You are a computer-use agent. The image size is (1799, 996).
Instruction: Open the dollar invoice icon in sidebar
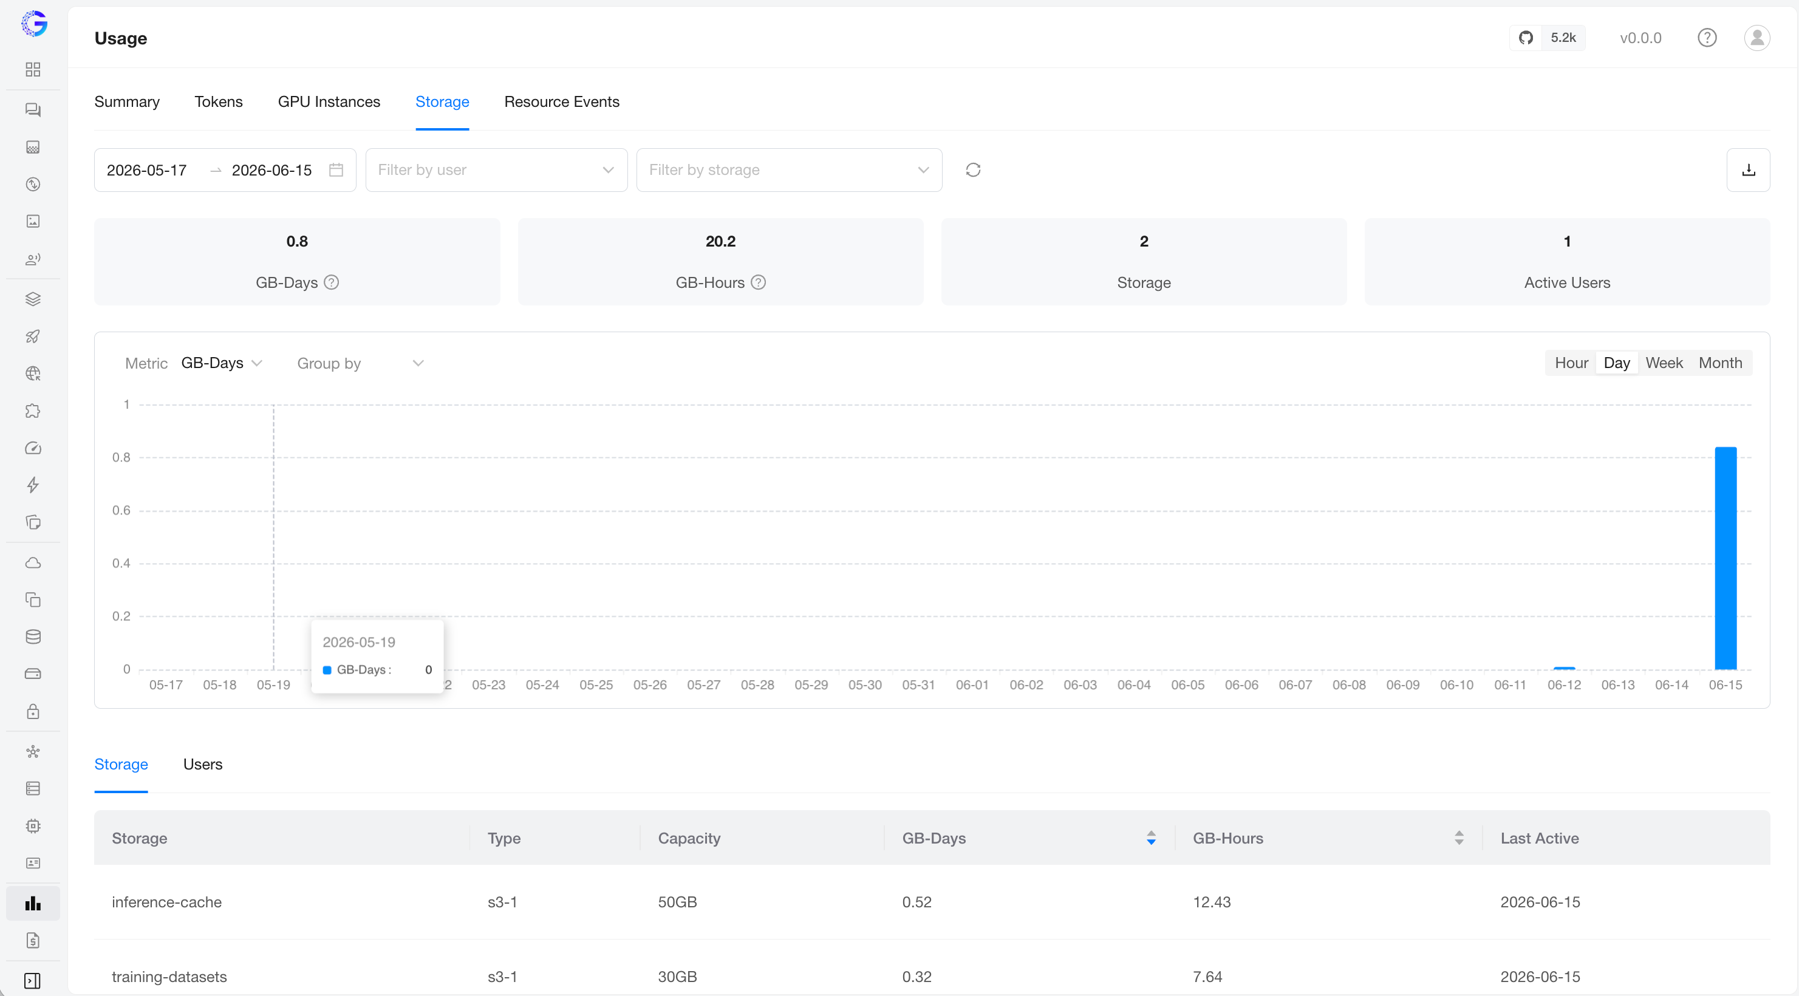click(33, 940)
